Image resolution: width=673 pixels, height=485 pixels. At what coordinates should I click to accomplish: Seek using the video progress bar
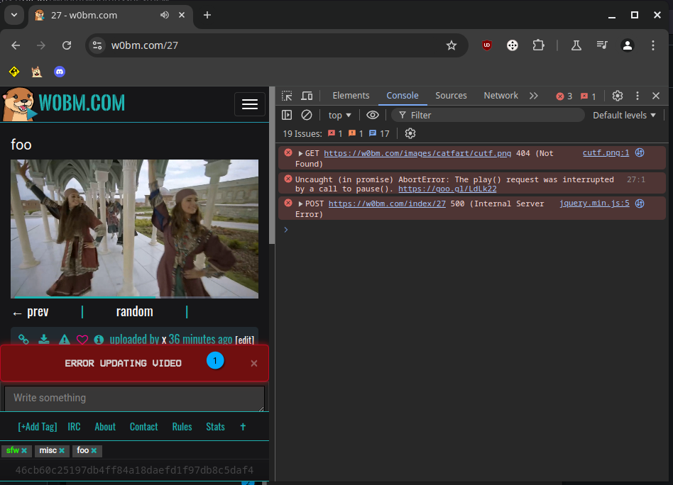coord(134,297)
